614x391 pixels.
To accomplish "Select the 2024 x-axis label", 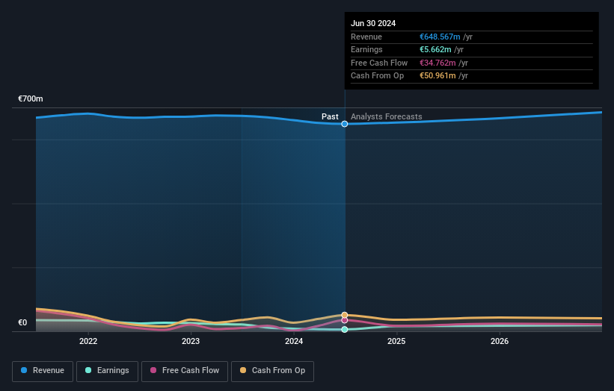I will click(294, 341).
